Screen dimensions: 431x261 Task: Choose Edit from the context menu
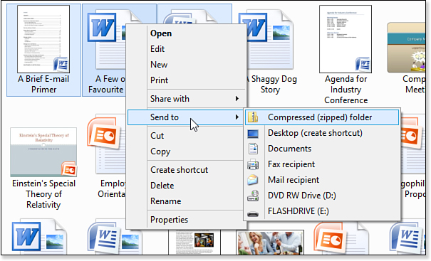[157, 49]
